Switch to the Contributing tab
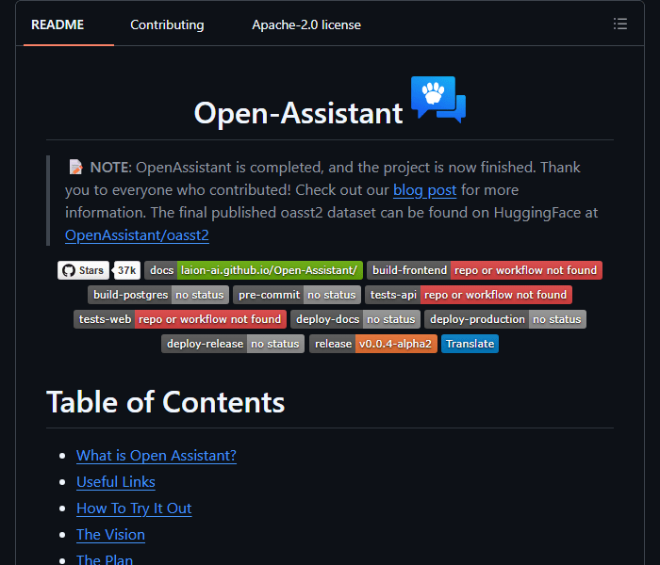 click(167, 24)
